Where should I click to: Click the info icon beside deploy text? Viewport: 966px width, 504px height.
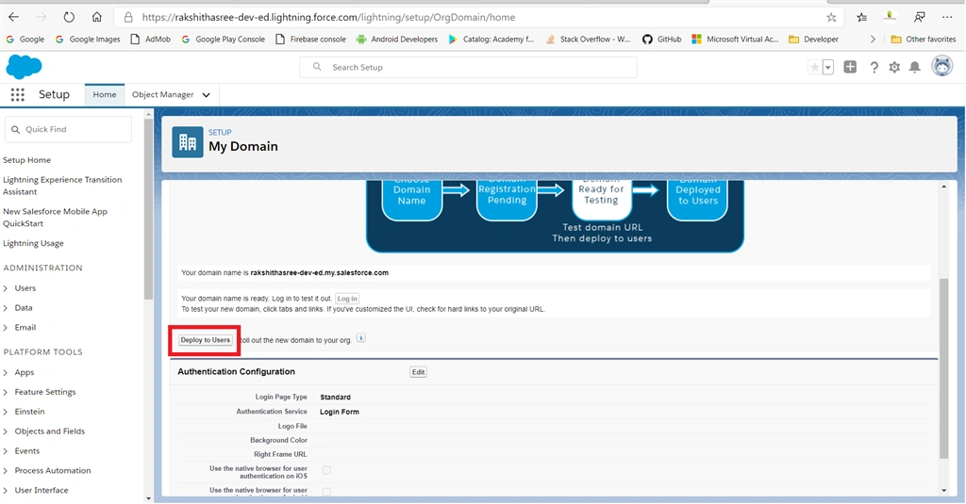point(361,338)
